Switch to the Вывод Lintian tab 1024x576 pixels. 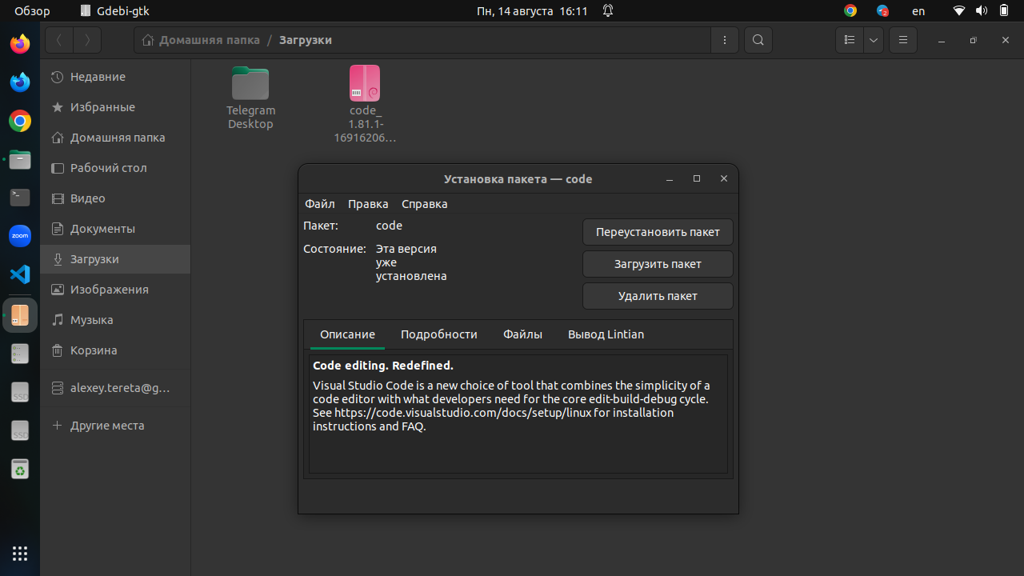606,334
